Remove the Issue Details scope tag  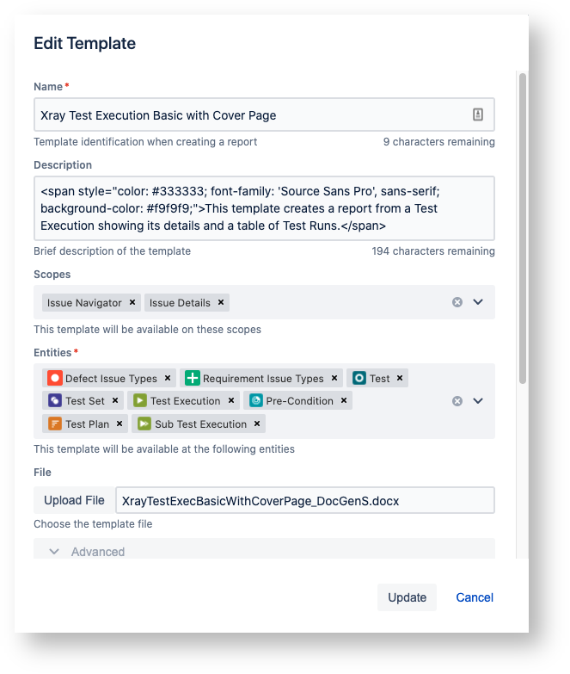click(221, 302)
